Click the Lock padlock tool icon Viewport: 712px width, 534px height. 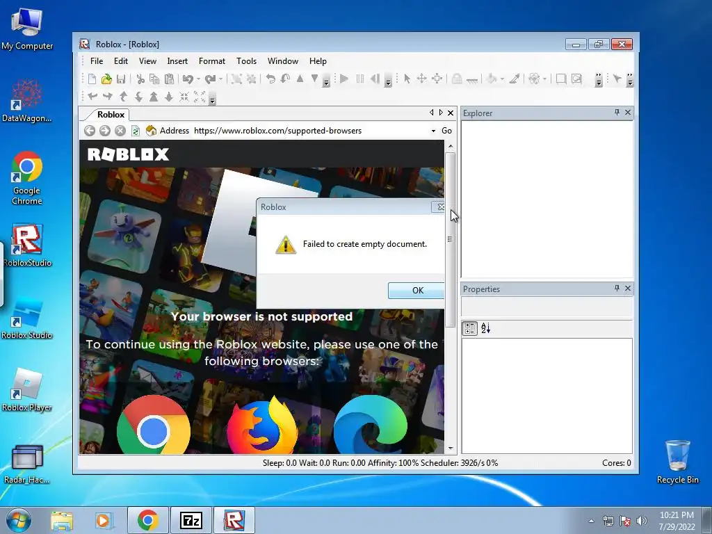(457, 79)
